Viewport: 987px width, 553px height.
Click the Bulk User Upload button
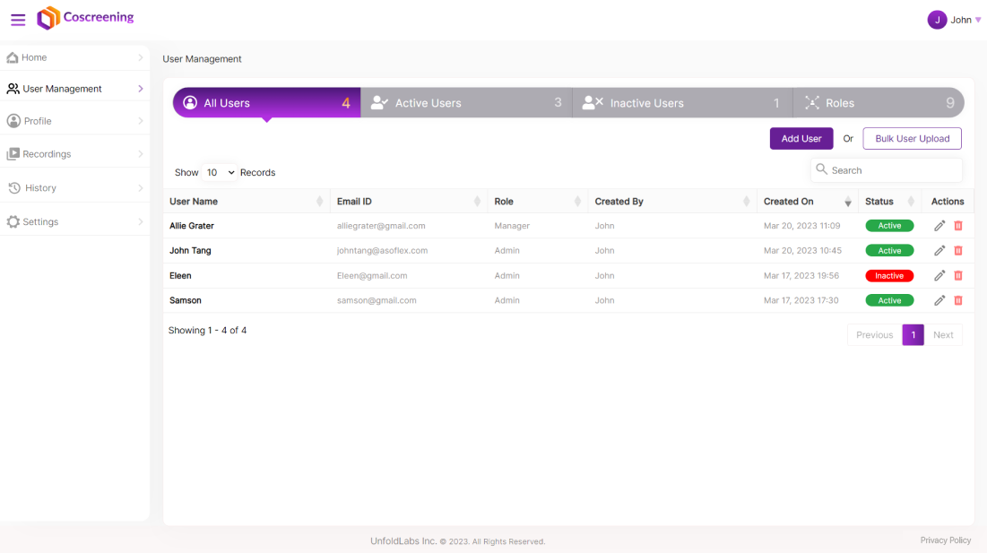912,139
